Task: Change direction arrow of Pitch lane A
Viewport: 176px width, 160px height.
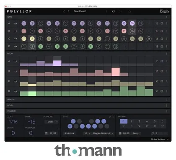Action: click(16, 61)
